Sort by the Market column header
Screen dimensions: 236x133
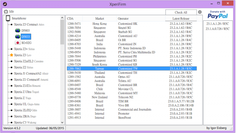coord(100,19)
